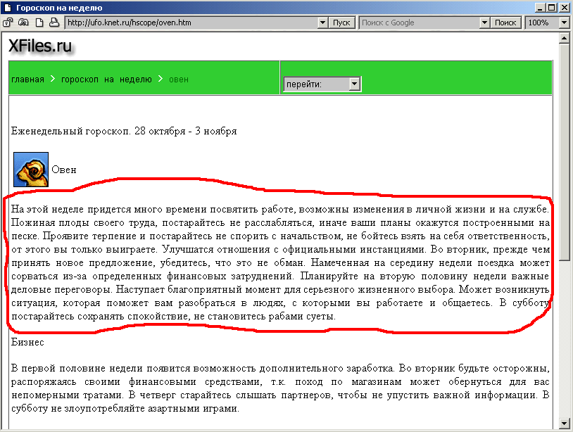The width and height of the screenshot is (573, 432).
Task: Click the vertical scrollbar up arrow
Action: [565, 38]
